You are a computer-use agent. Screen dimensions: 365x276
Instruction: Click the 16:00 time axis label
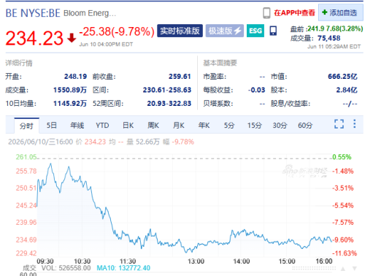[324, 261]
